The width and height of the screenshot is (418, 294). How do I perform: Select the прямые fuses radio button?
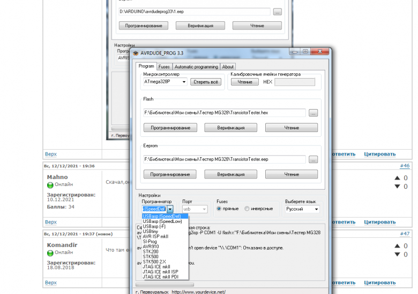click(219, 208)
